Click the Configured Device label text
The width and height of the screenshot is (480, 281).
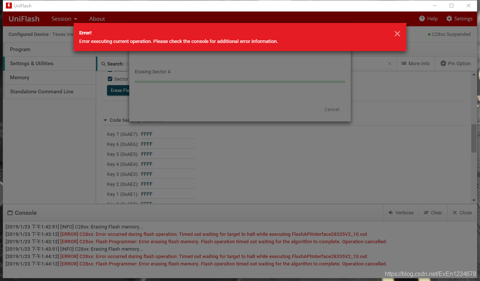click(x=29, y=34)
